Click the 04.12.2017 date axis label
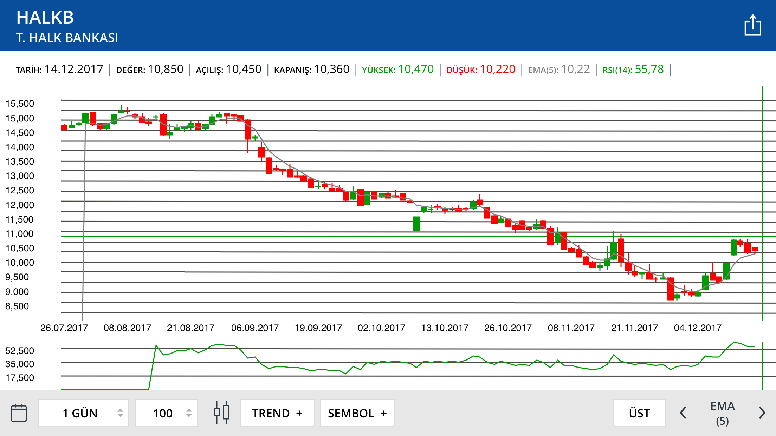776x436 pixels. [x=698, y=328]
